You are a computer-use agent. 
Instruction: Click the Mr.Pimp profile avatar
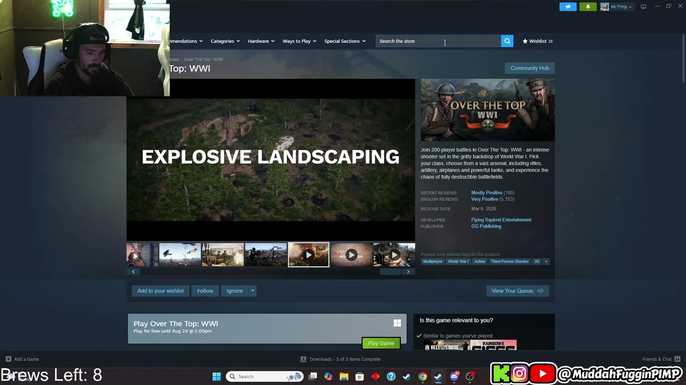605,7
